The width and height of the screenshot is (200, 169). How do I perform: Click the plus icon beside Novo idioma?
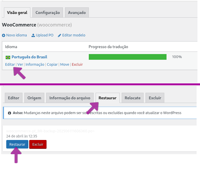pos(4,35)
